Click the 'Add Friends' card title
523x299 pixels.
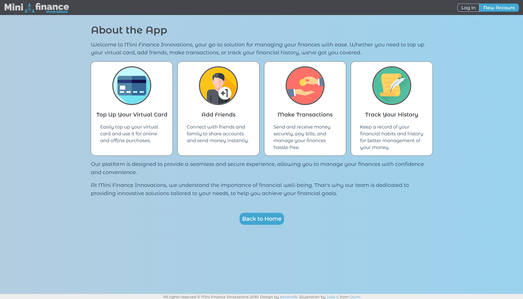(218, 115)
